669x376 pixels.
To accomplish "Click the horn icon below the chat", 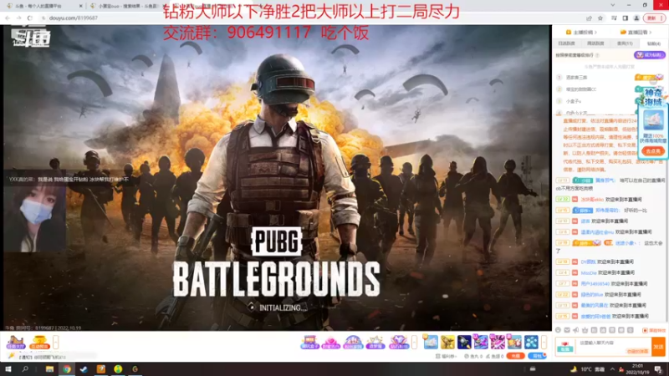I will tap(575, 330).
